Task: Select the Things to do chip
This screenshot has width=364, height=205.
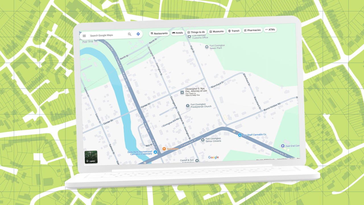Action: click(x=196, y=32)
